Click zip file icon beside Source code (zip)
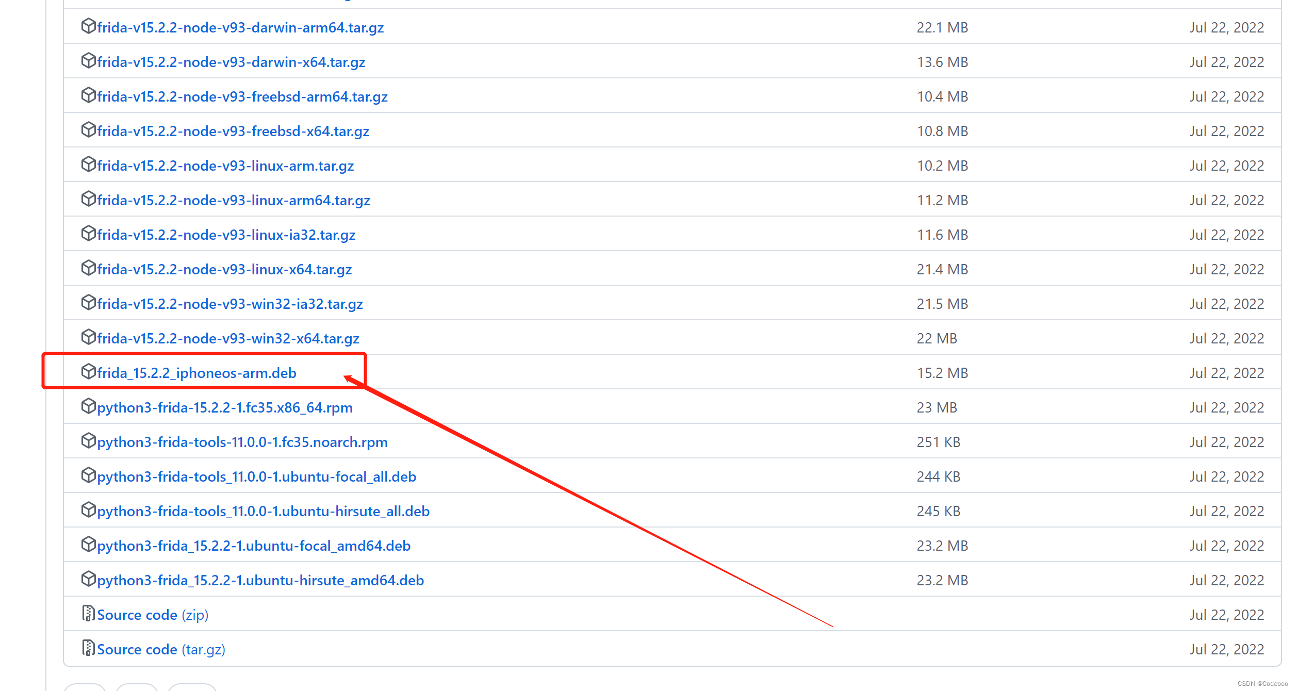This screenshot has height=691, width=1296. point(89,613)
